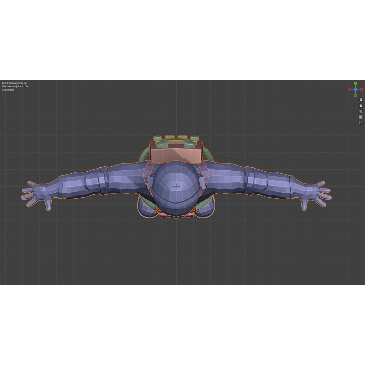
Task: Toggle the perspective/orthographic projection icon
Action: (361, 117)
